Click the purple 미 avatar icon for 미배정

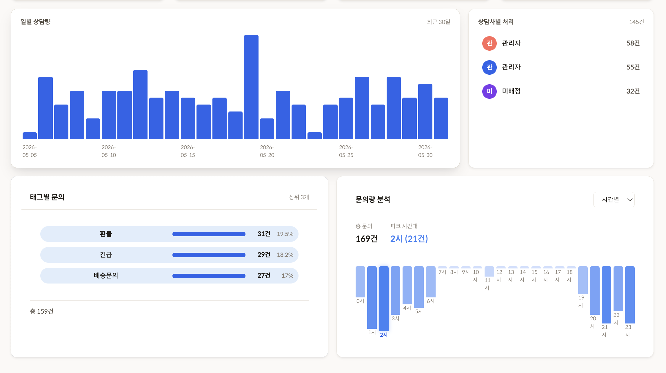pyautogui.click(x=490, y=92)
